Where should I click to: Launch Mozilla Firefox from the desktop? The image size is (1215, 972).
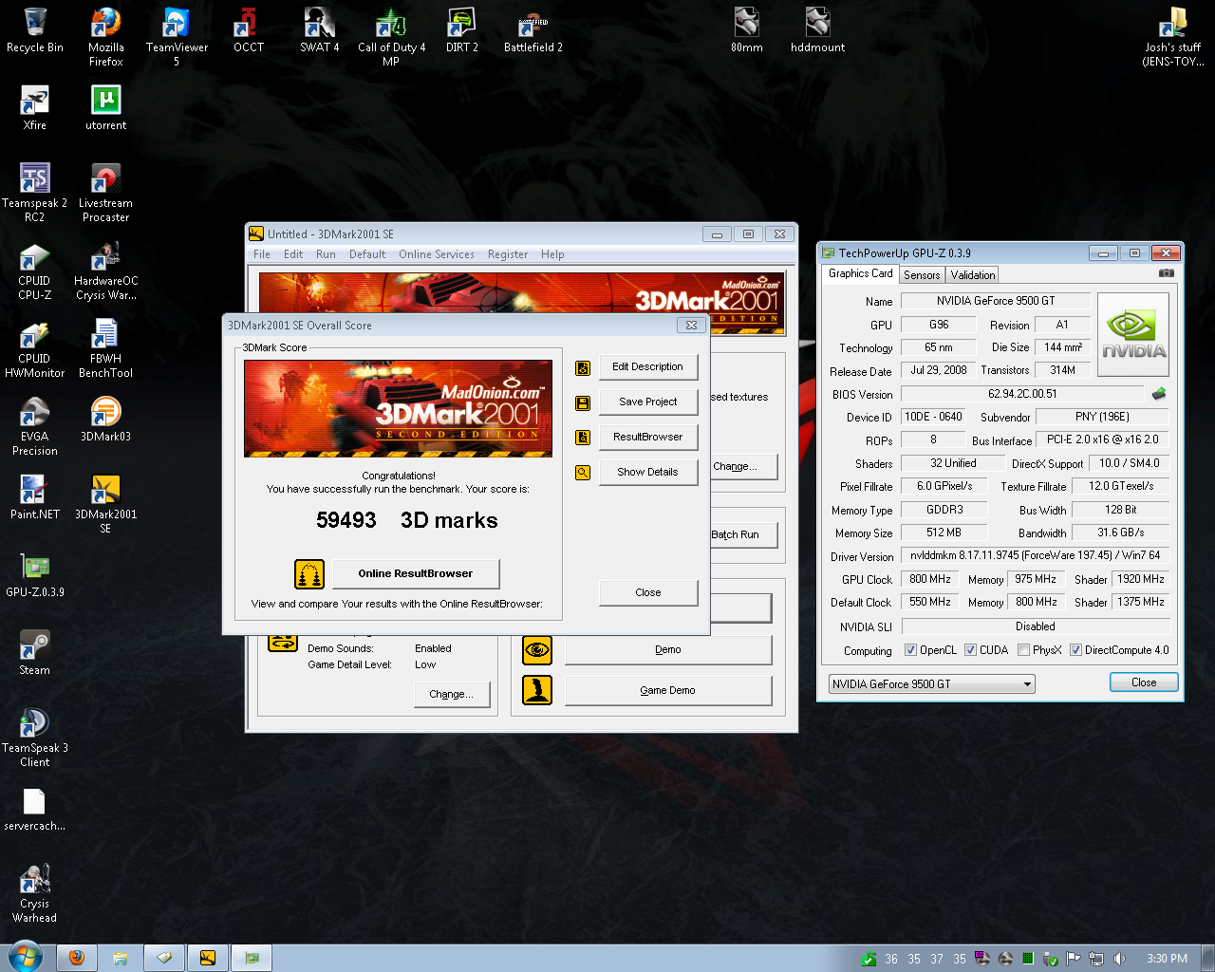point(105,37)
